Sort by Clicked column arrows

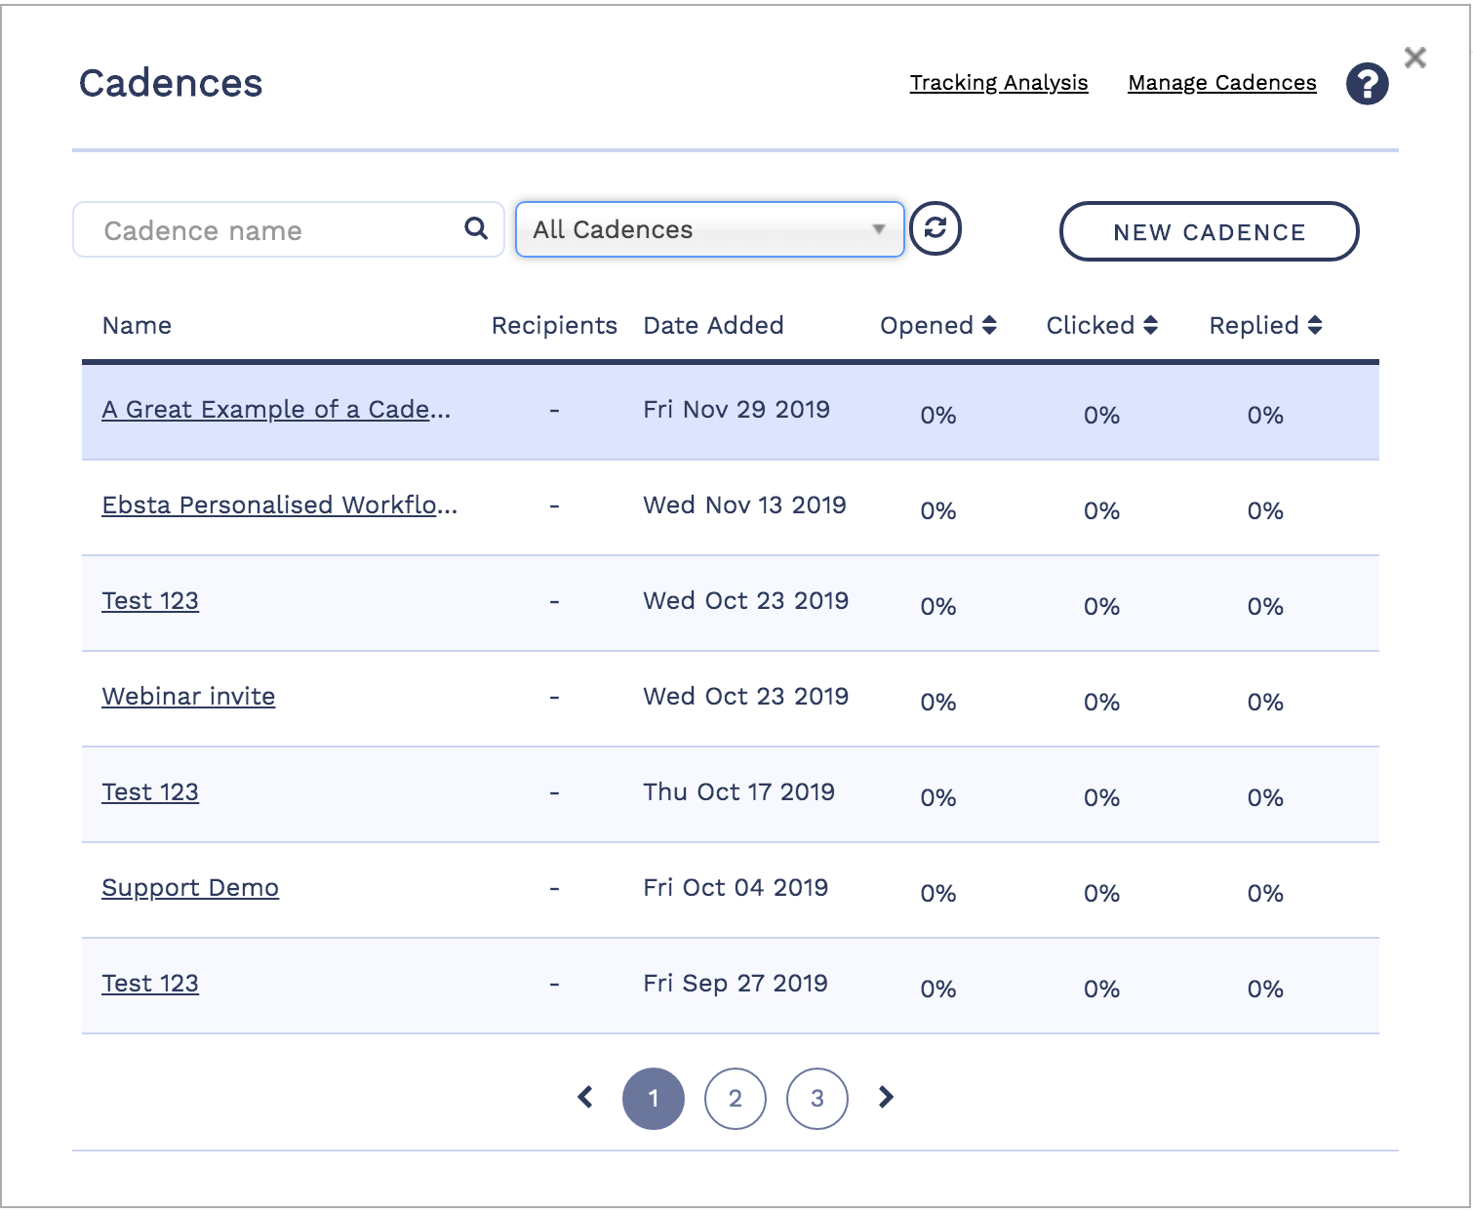(1150, 325)
